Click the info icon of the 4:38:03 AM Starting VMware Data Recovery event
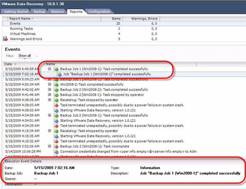Screen dimensions: 246x189 [56, 110]
